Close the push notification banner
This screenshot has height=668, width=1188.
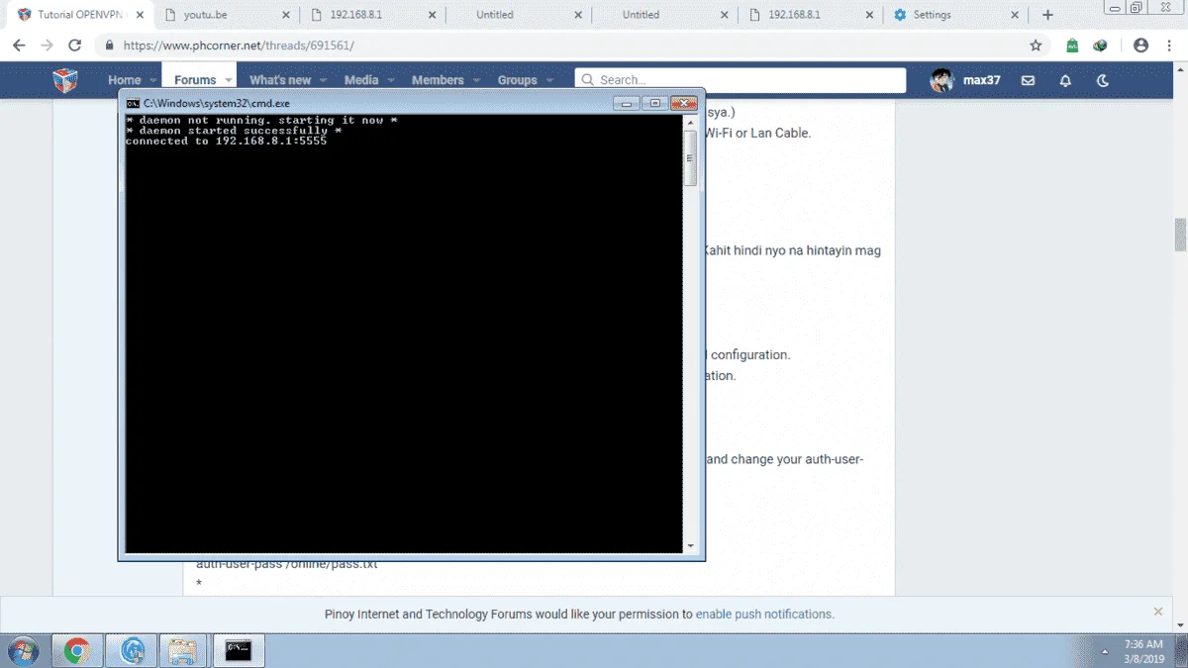click(1158, 613)
